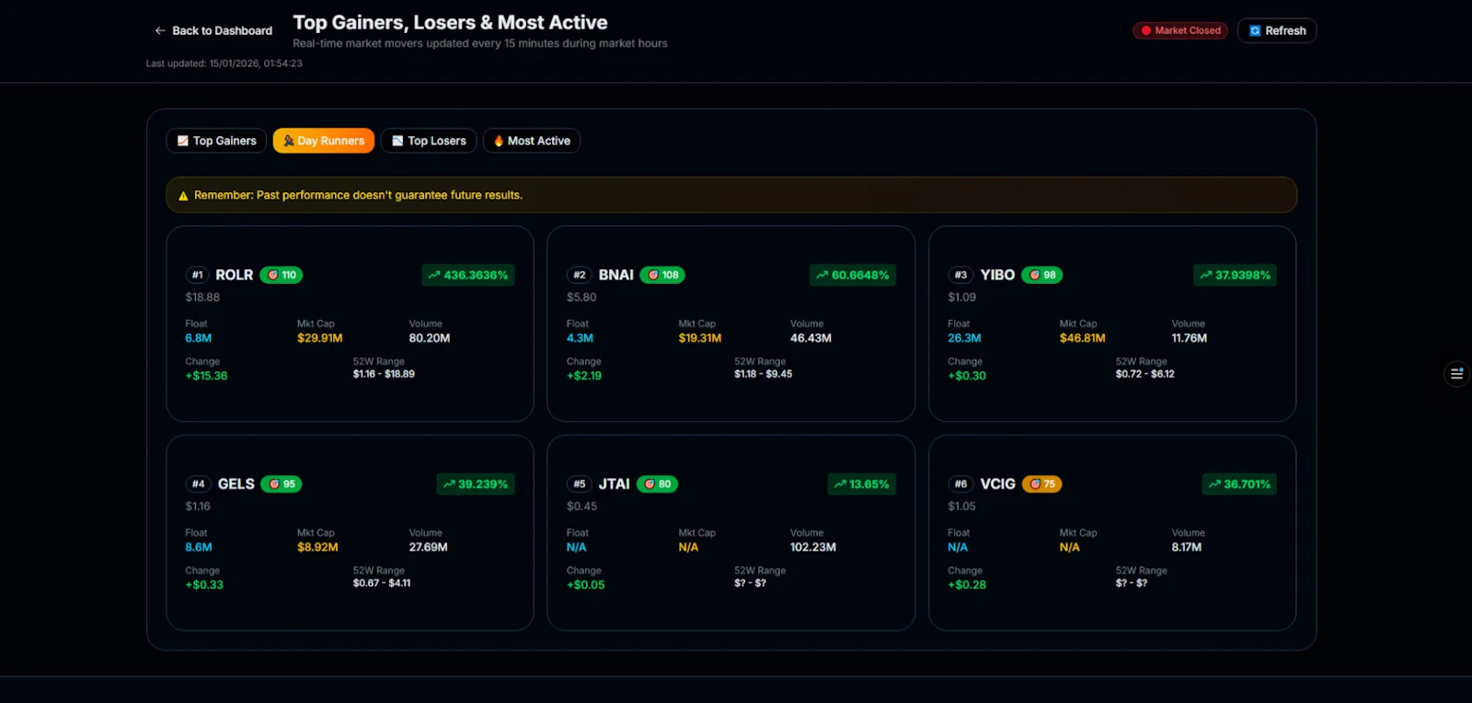Image resolution: width=1472 pixels, height=703 pixels.
Task: Open the YIBO stock card
Action: [1112, 323]
